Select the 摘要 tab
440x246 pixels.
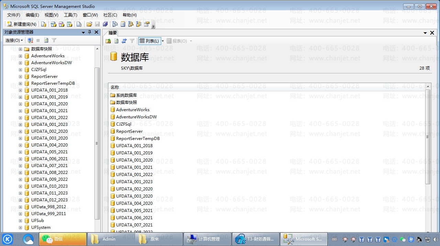point(113,33)
